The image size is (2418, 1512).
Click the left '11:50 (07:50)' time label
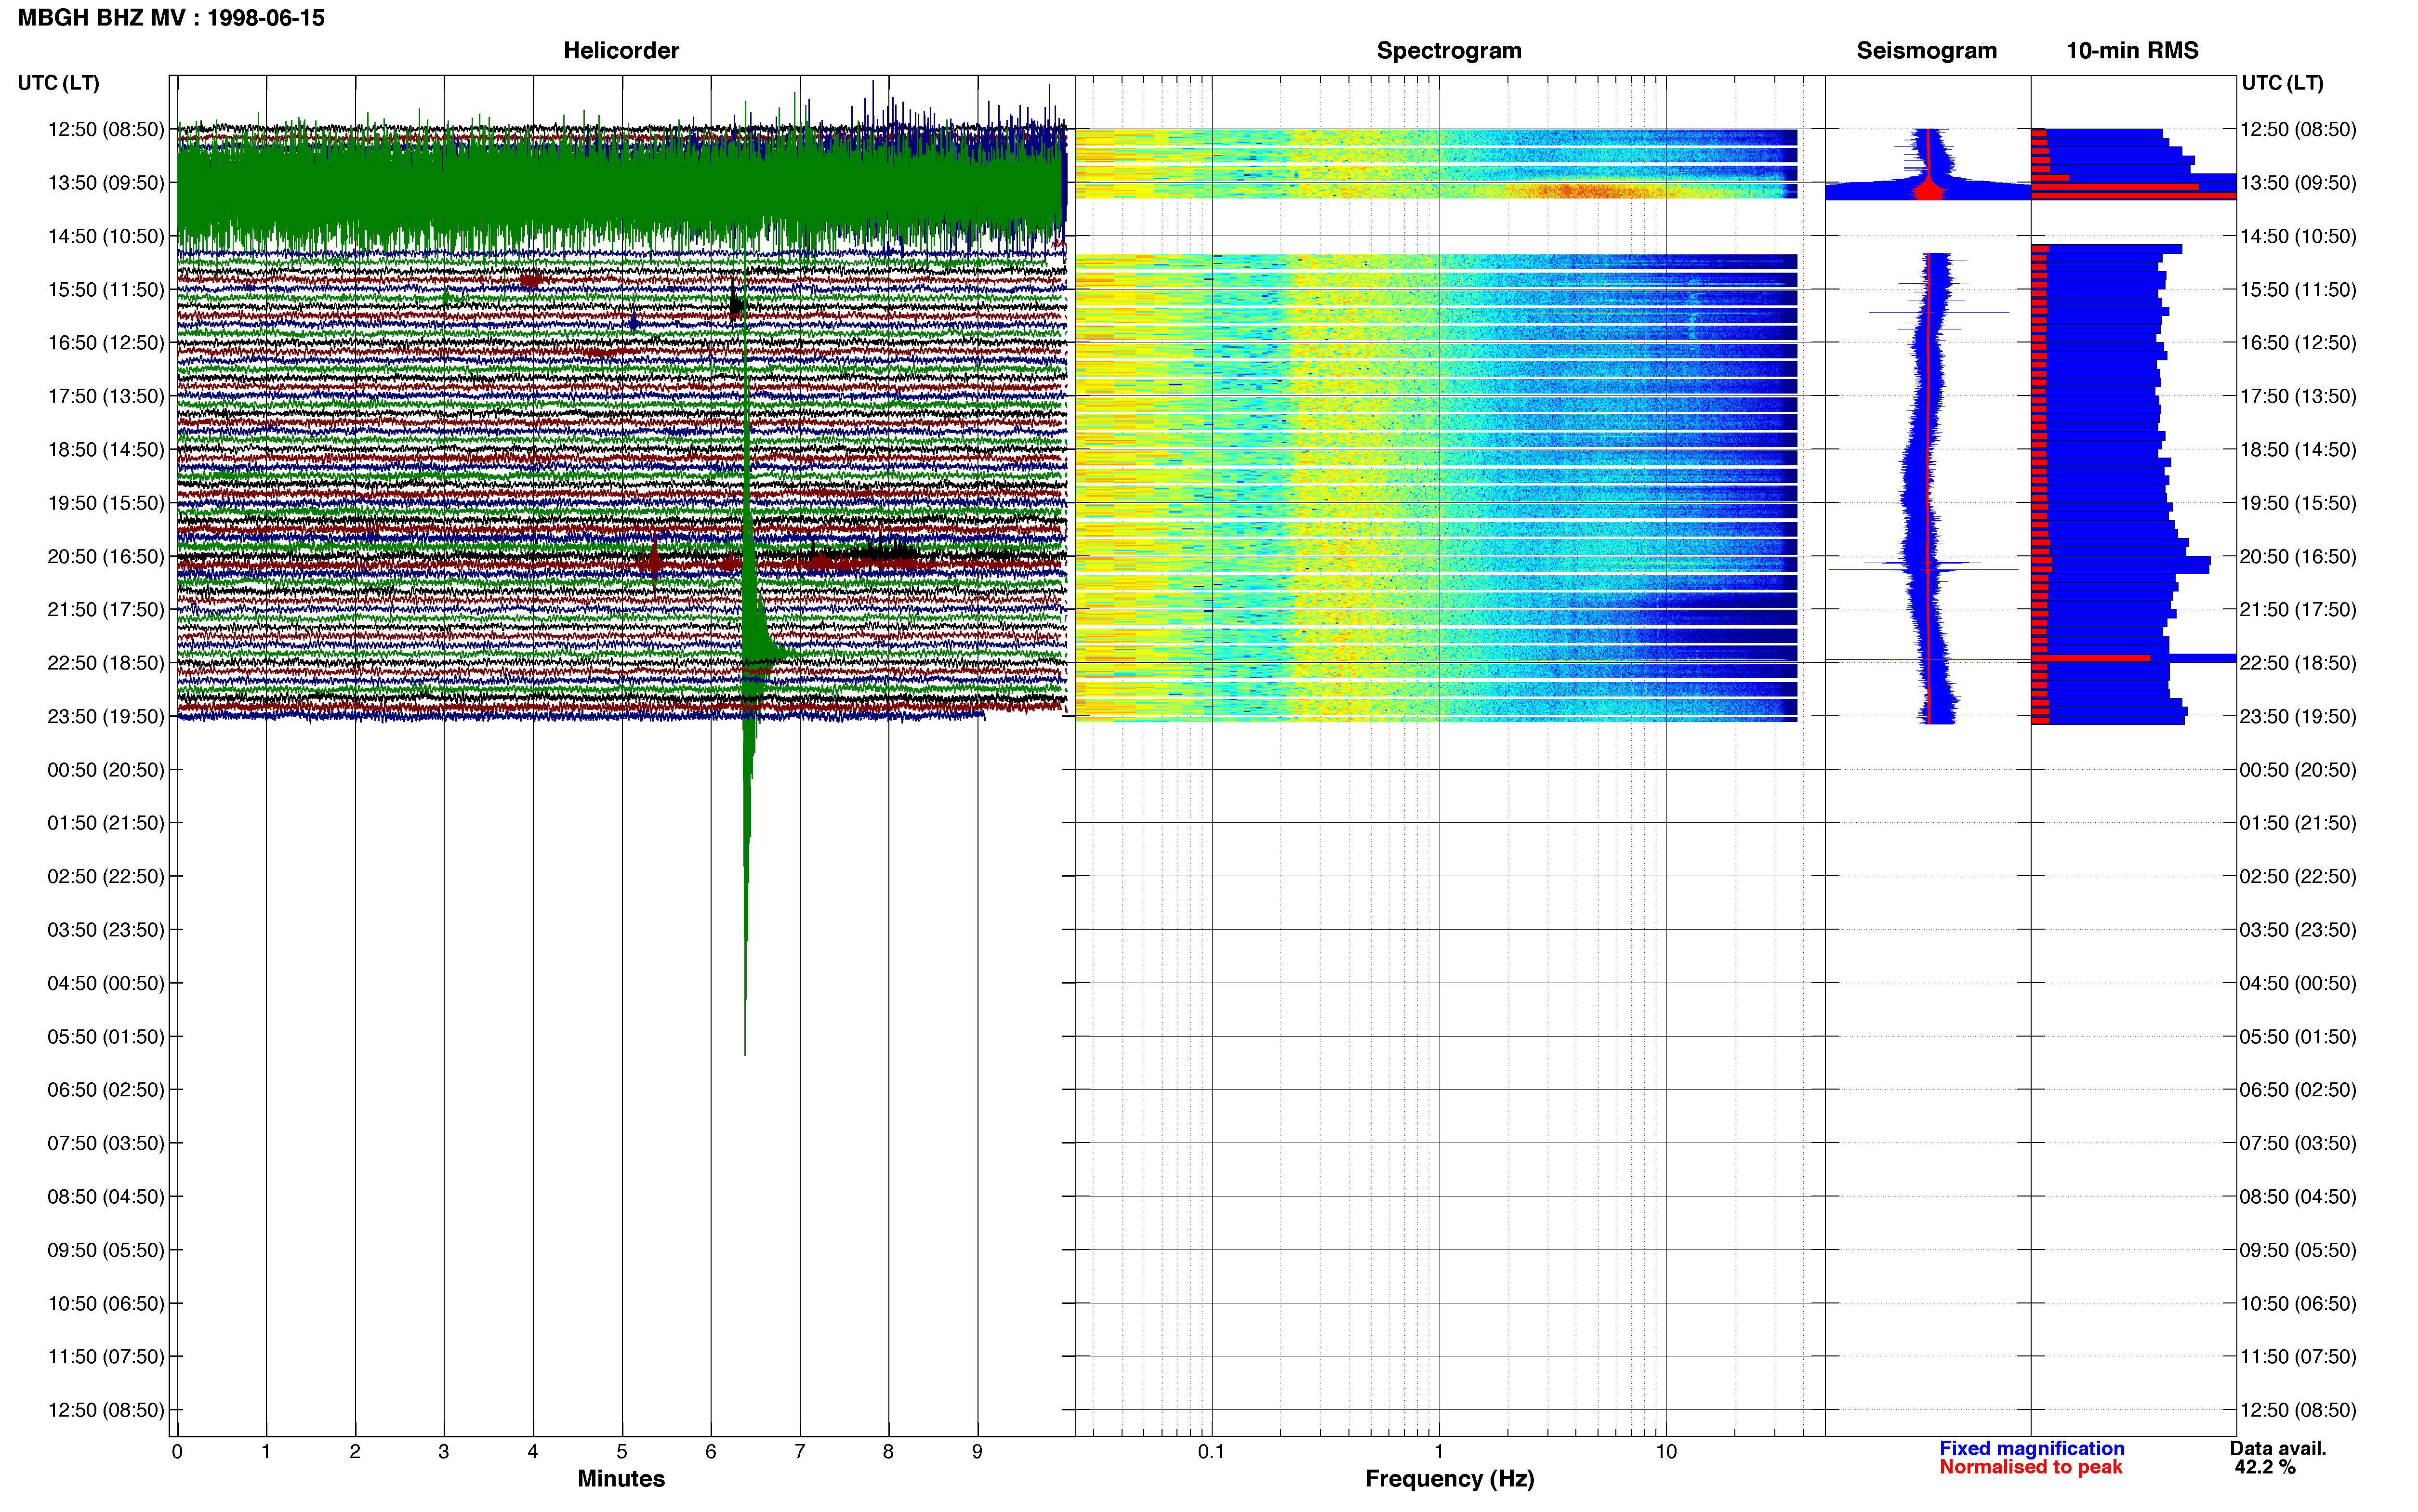[x=106, y=1356]
